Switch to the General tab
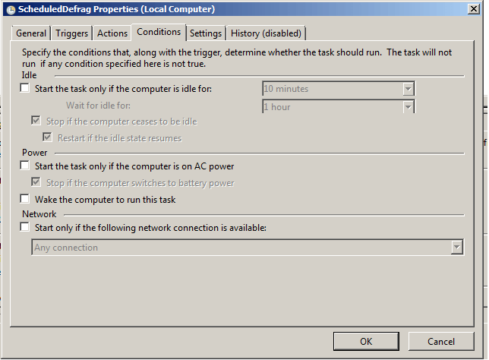Viewport: 489px width, 360px height. click(31, 33)
